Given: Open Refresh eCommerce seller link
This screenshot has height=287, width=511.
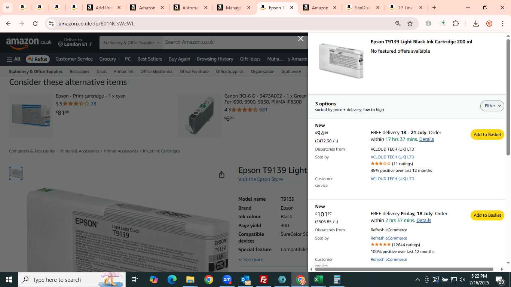Looking at the screenshot, I should tap(389, 238).
